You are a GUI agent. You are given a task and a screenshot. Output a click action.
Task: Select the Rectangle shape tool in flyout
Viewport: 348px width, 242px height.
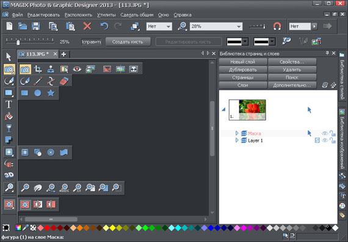24,93
